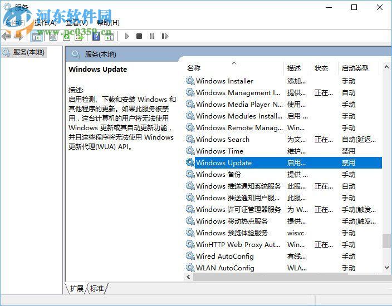Click the Stop Service square icon
The image size is (392, 306).
[139, 37]
